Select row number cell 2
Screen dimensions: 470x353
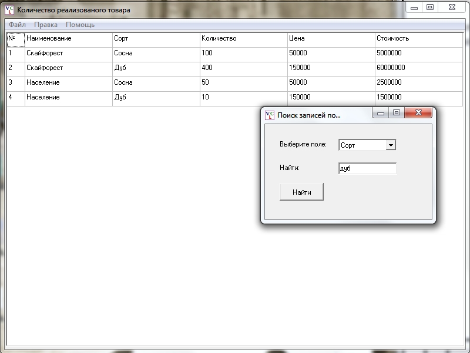[x=16, y=69]
